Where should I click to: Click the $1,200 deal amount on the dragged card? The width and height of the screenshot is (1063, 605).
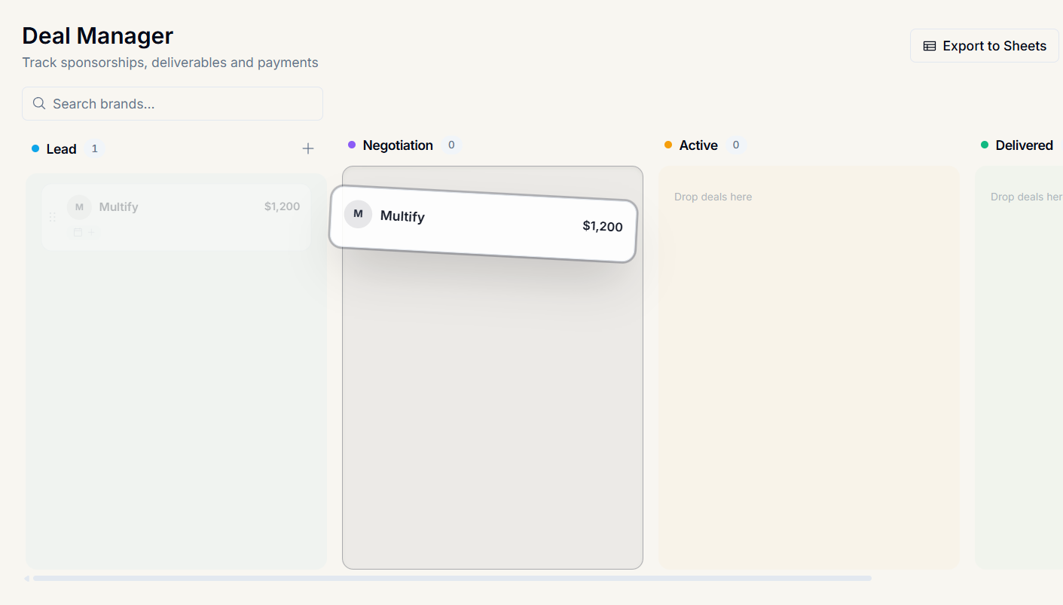[603, 226]
